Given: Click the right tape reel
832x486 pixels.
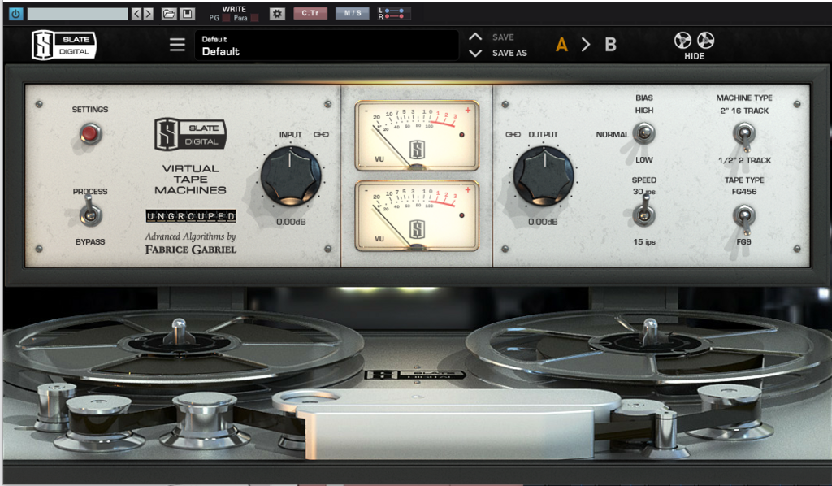Looking at the screenshot, I should pos(650,345).
